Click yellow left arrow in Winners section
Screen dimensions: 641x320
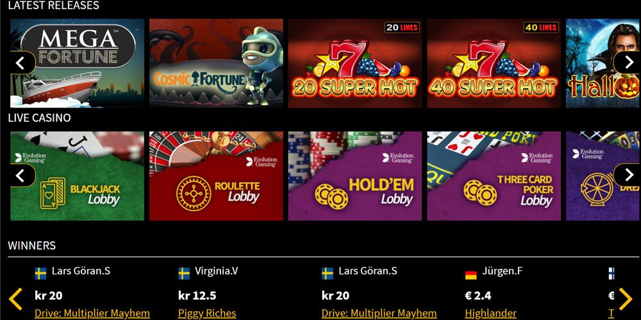click(15, 299)
